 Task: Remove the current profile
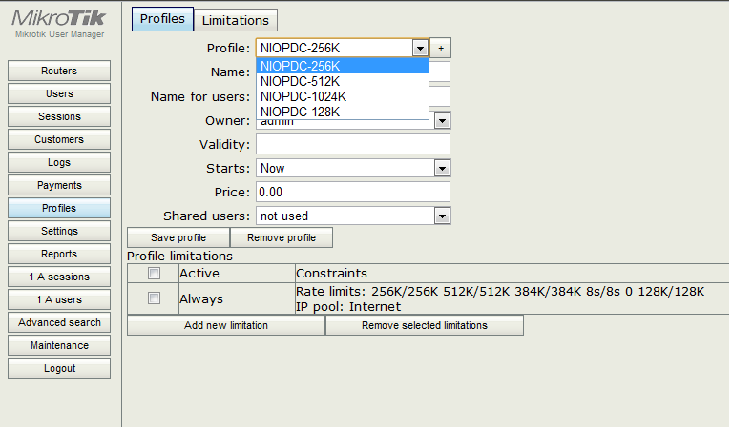pos(282,237)
